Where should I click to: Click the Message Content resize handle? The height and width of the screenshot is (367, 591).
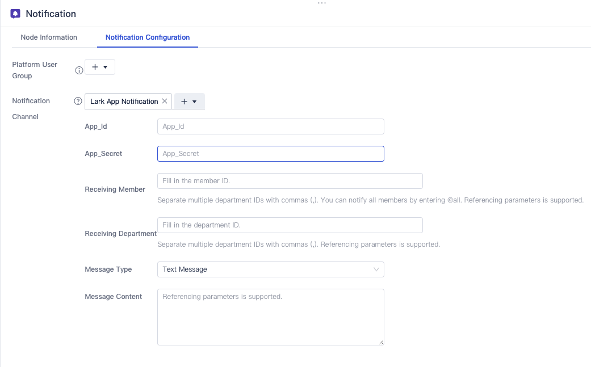[x=382, y=342]
